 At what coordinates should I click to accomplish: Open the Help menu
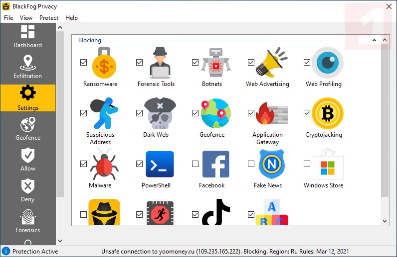point(71,18)
